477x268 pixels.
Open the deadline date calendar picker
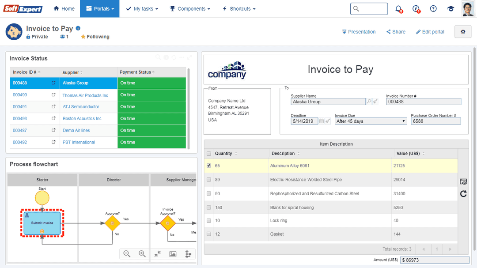[321, 121]
